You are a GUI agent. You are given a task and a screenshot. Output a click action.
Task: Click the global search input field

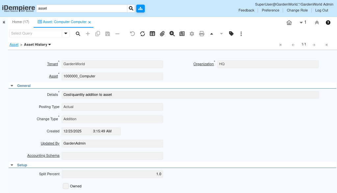point(82,9)
